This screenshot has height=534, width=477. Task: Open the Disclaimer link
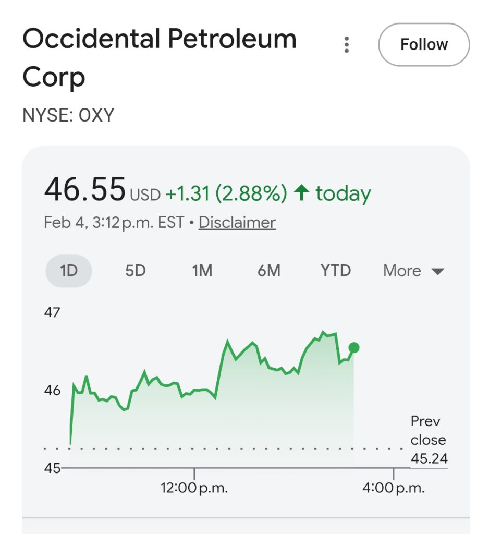[237, 223]
